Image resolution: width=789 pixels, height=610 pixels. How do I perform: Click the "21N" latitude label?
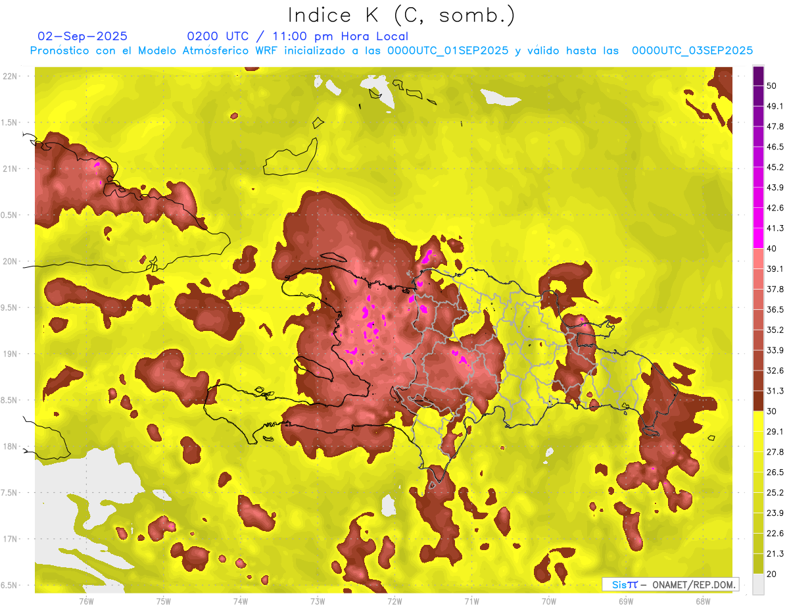point(11,169)
